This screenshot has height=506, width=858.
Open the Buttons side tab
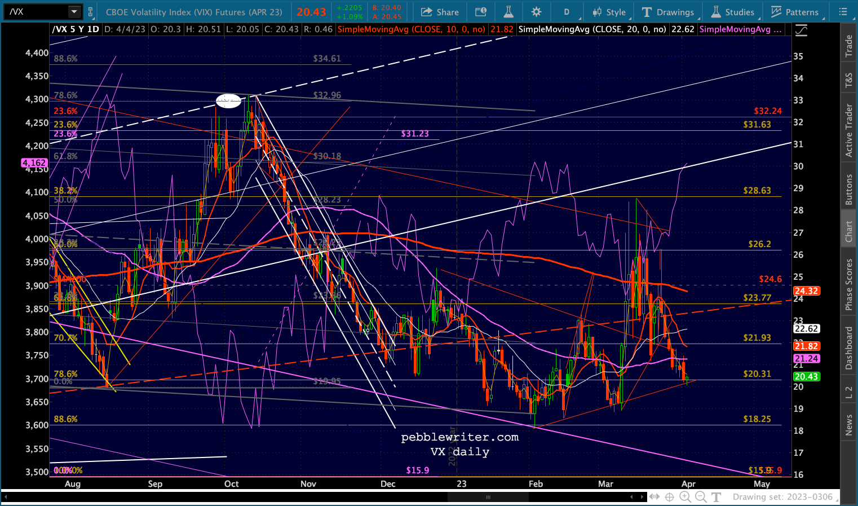click(848, 189)
